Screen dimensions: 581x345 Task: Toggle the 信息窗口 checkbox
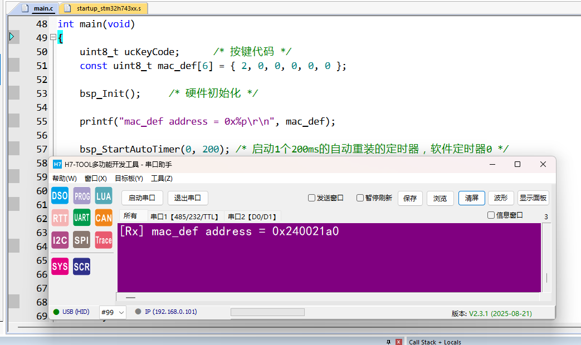(491, 215)
